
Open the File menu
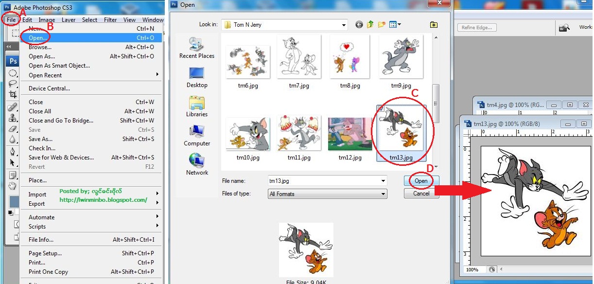pos(11,20)
